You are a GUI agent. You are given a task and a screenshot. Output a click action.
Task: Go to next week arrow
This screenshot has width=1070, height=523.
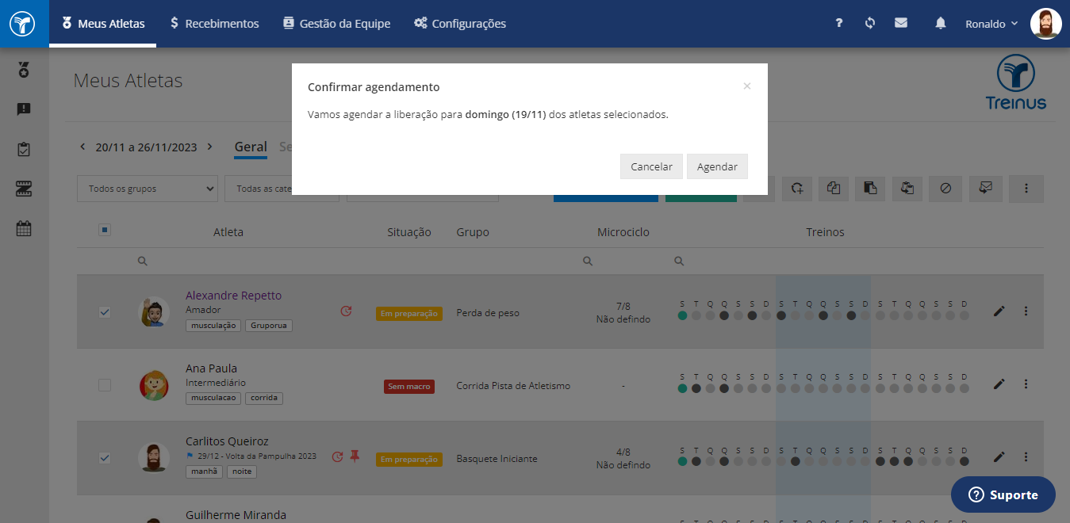209,147
